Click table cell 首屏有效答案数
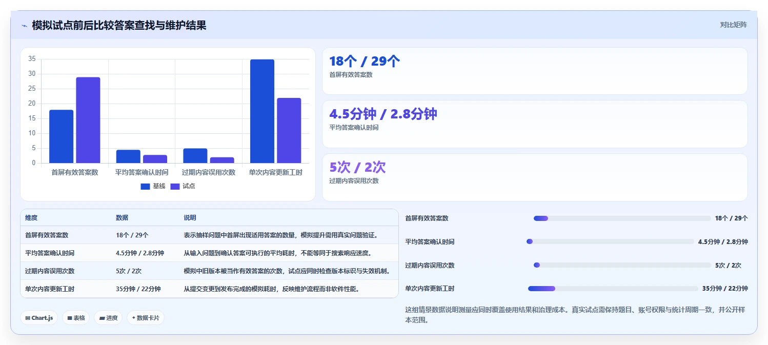Viewport: 768px width, 345px height. click(47, 235)
